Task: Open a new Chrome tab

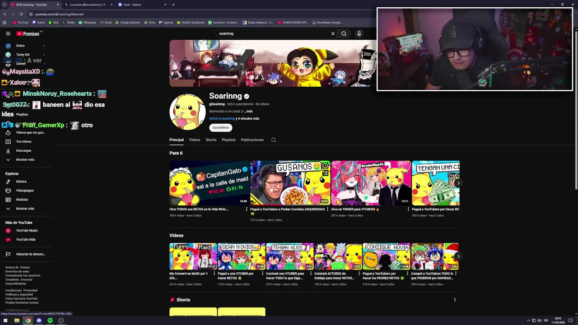Action: pos(173,5)
